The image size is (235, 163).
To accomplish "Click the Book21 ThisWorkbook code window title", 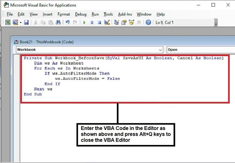I will click(x=47, y=42).
